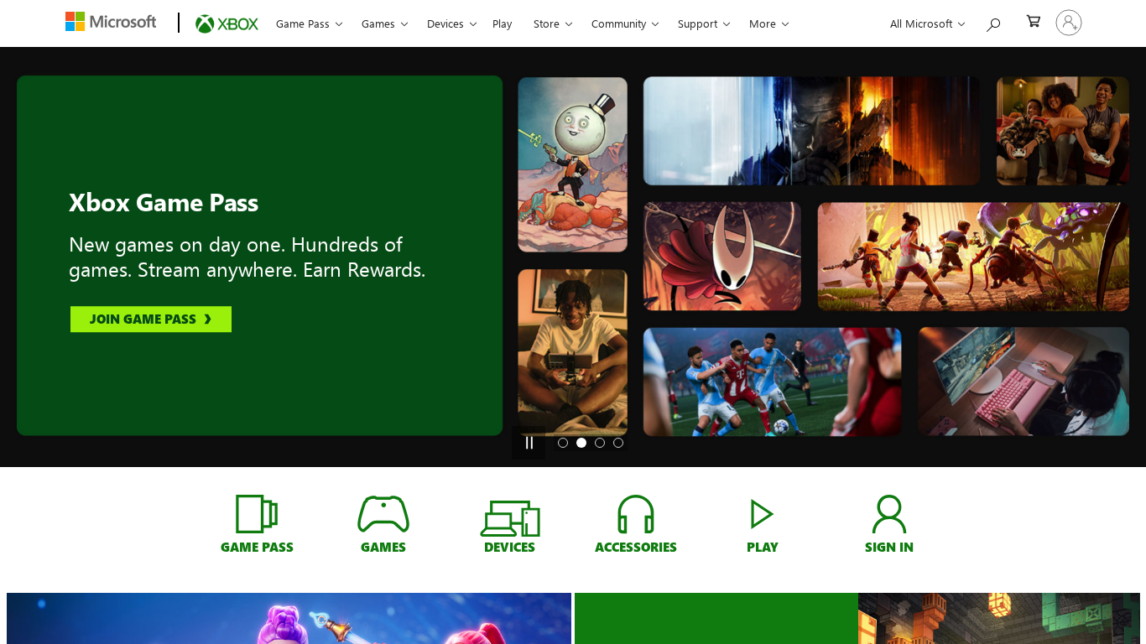Screen dimensions: 1146x644
Task: Click the Devices icon shortcut
Action: 509,517
